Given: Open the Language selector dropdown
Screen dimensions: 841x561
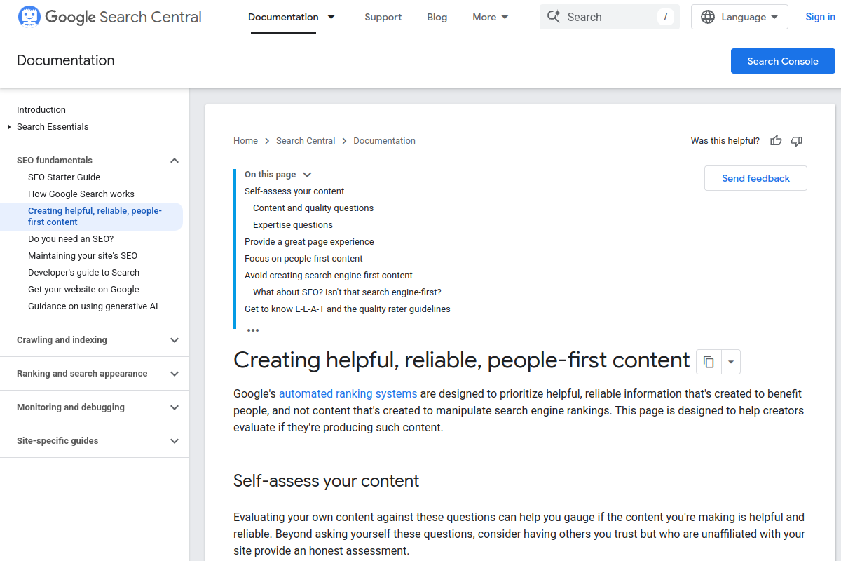Looking at the screenshot, I should pos(739,17).
